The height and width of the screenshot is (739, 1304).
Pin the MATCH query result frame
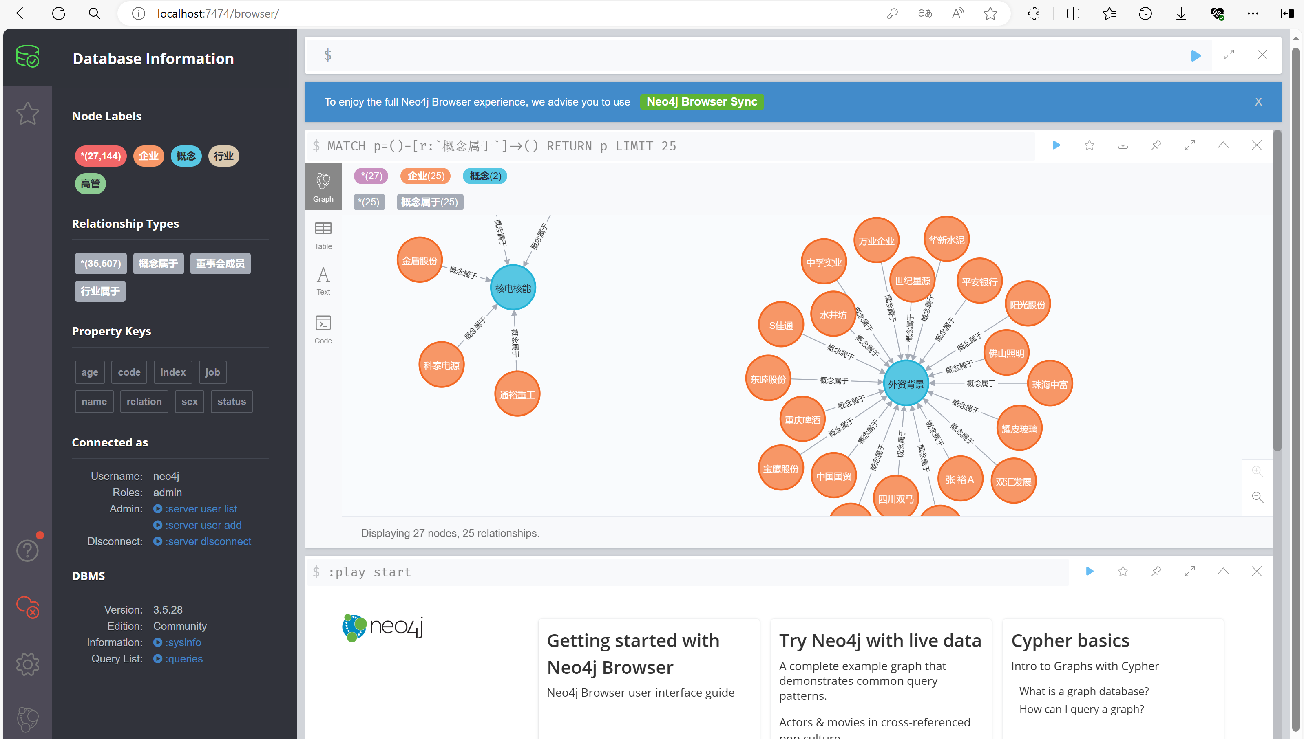pyautogui.click(x=1156, y=146)
